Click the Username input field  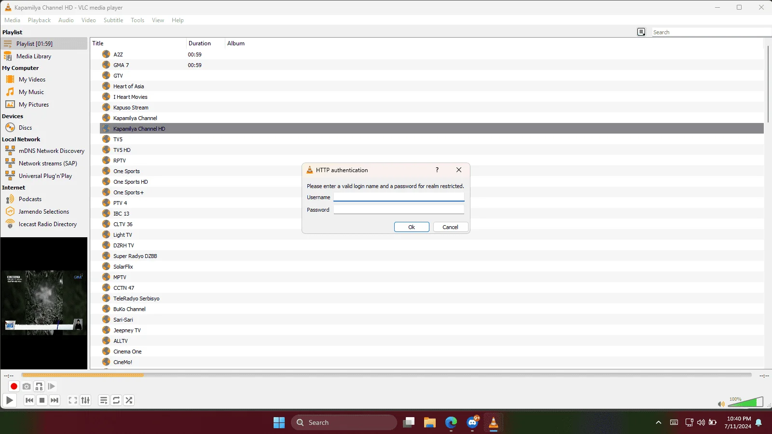[399, 197]
